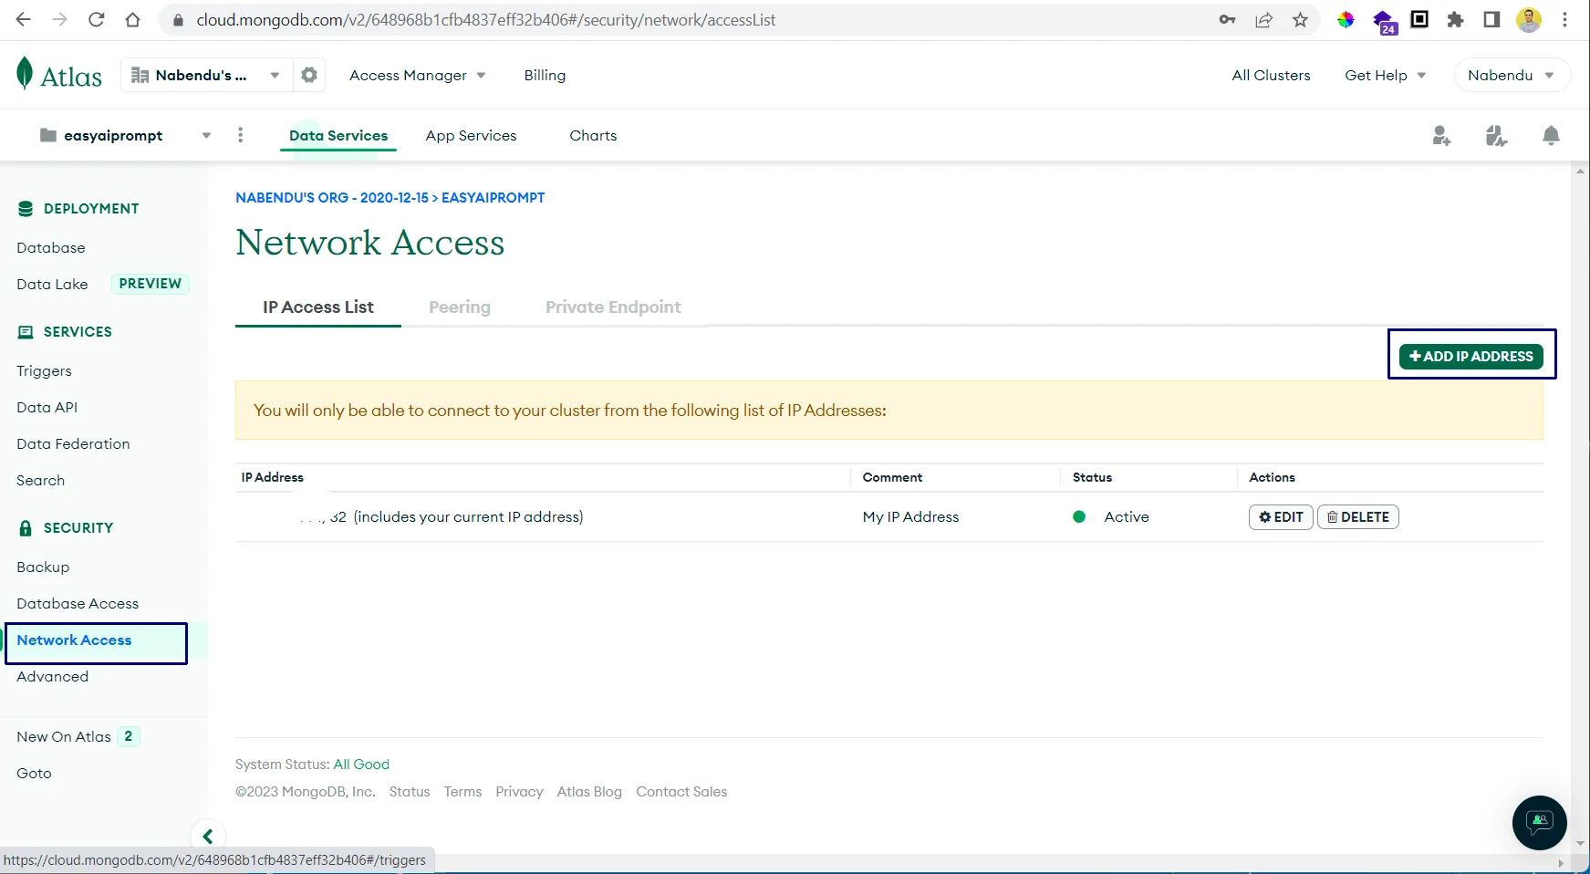Open All Clusters link
This screenshot has height=874, width=1590.
coord(1271,75)
